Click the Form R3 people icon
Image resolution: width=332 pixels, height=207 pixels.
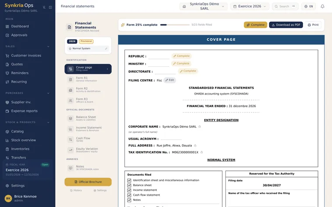(x=70, y=101)
